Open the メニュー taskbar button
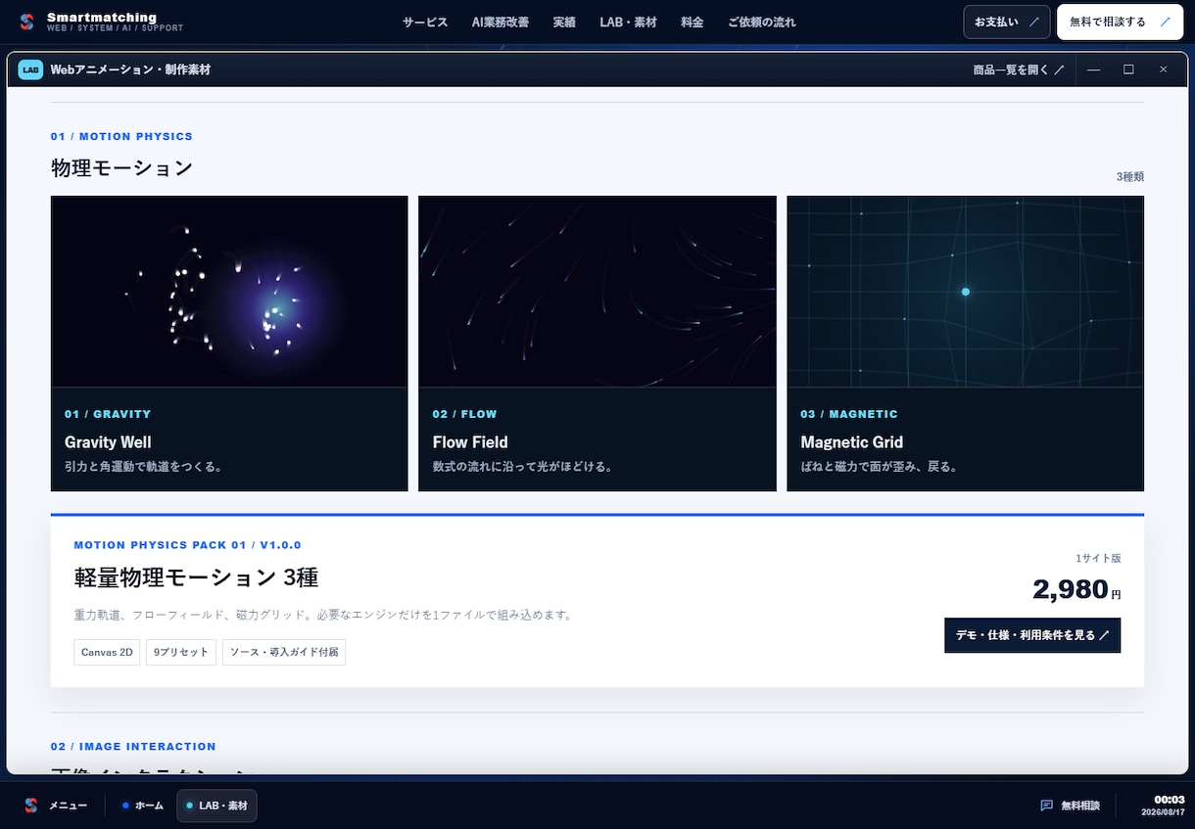This screenshot has width=1195, height=829. [x=68, y=806]
